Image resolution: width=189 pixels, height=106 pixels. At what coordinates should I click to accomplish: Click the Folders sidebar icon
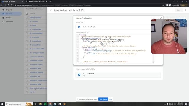3,18
